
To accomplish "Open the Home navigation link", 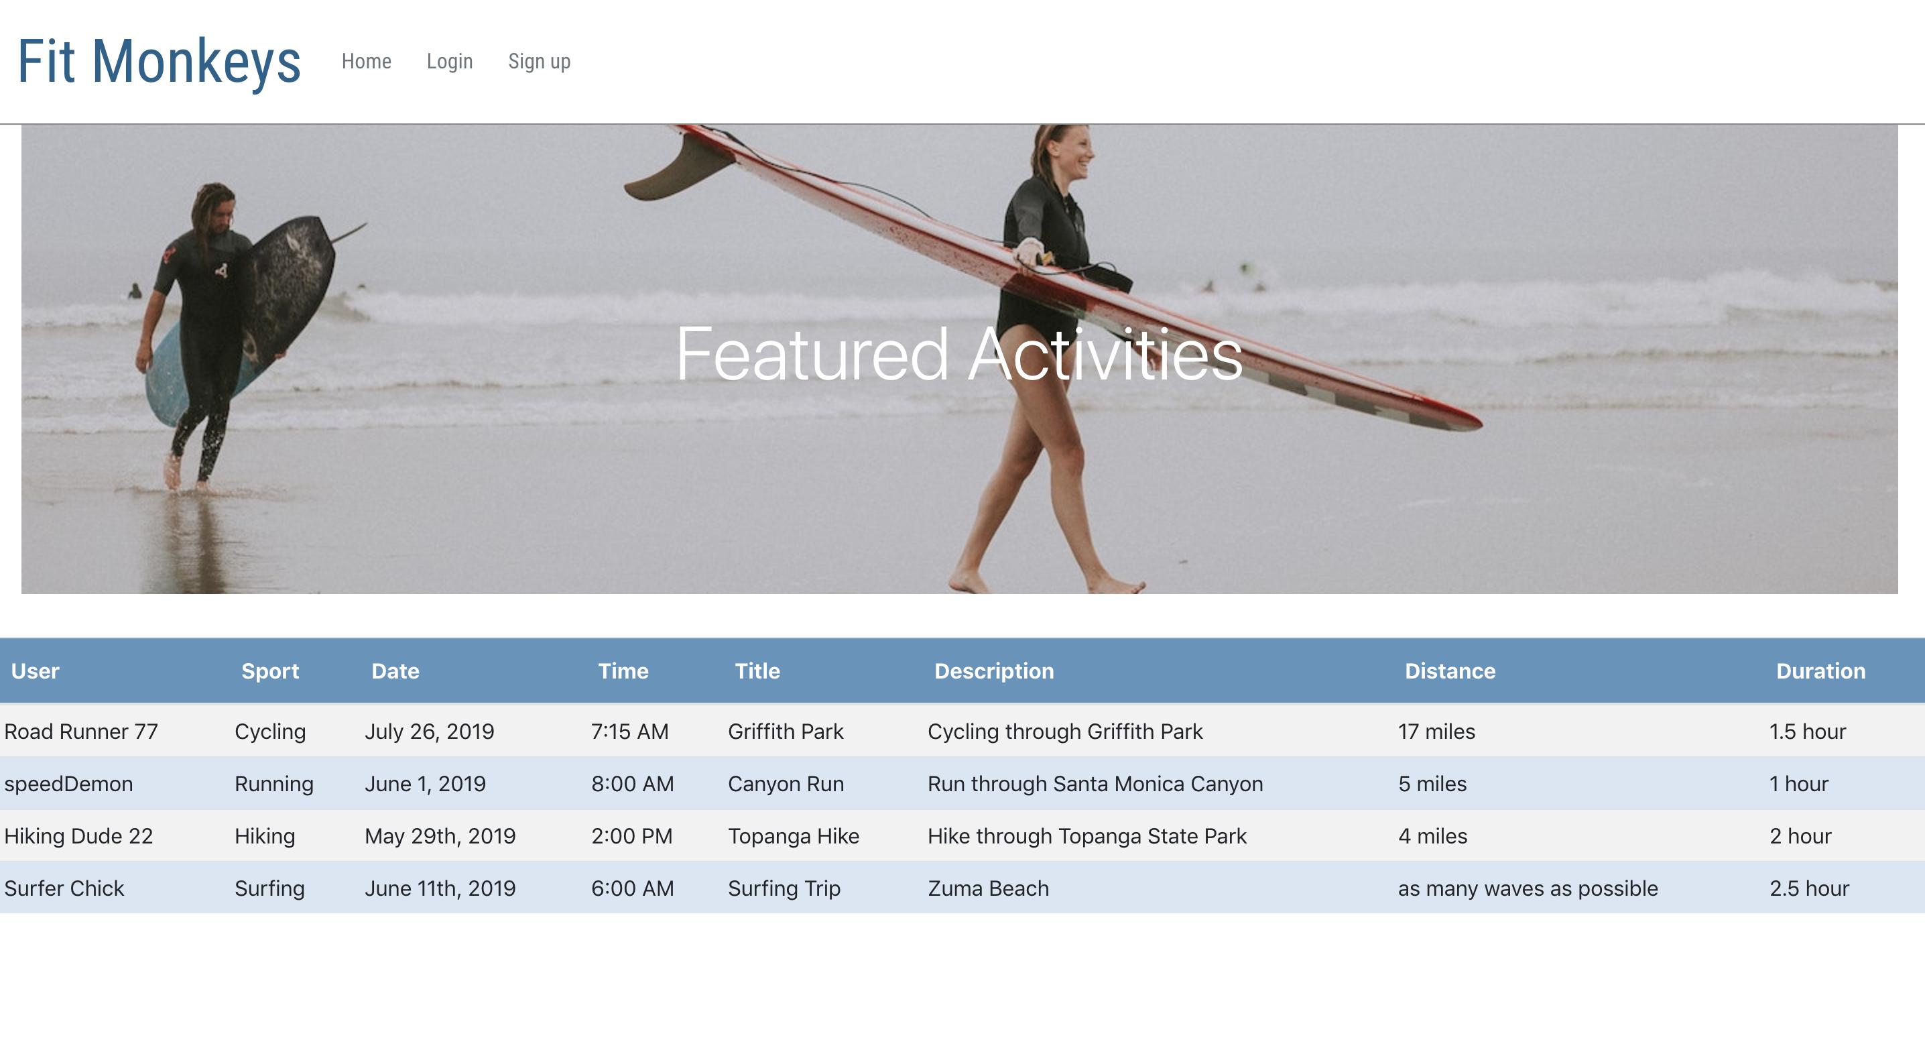I will (366, 61).
